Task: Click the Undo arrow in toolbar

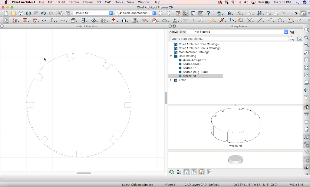Action: pyautogui.click(x=44, y=13)
